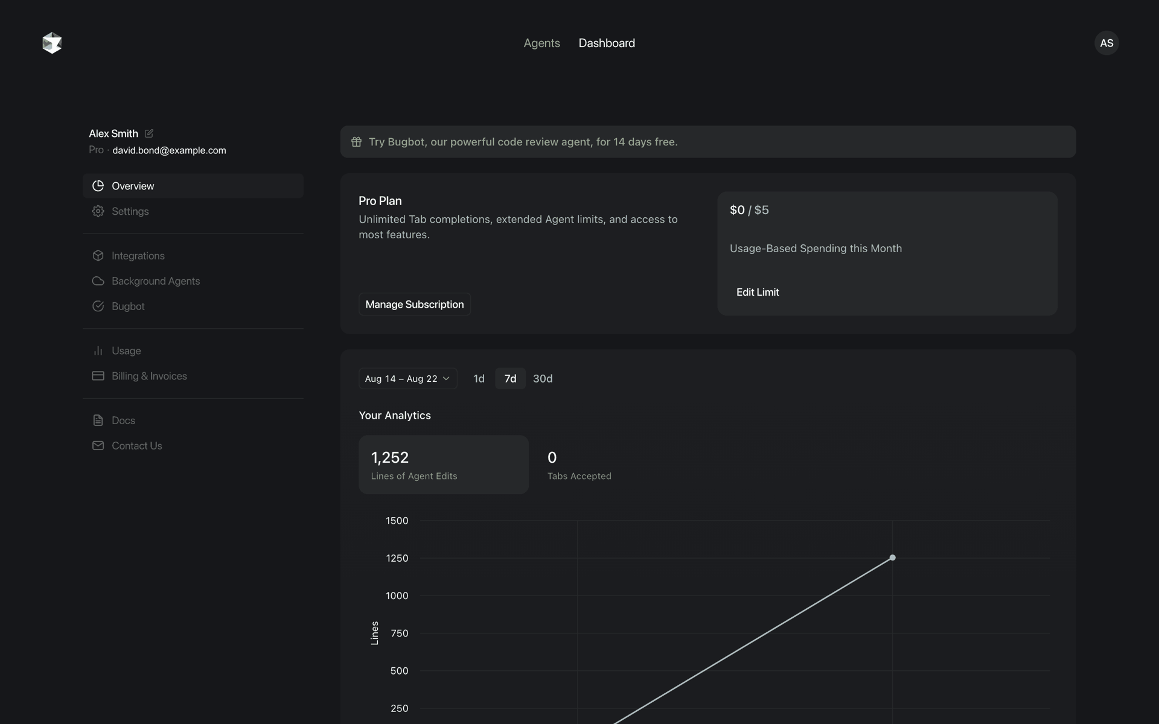Click the Usage bar chart icon
This screenshot has width=1159, height=724.
98,351
